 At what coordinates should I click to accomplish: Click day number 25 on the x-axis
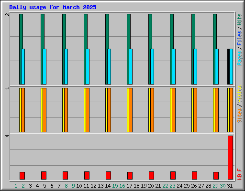(x=187, y=186)
